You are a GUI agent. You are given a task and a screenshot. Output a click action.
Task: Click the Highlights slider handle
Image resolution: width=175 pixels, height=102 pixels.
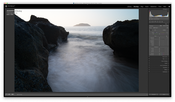tap(159, 41)
